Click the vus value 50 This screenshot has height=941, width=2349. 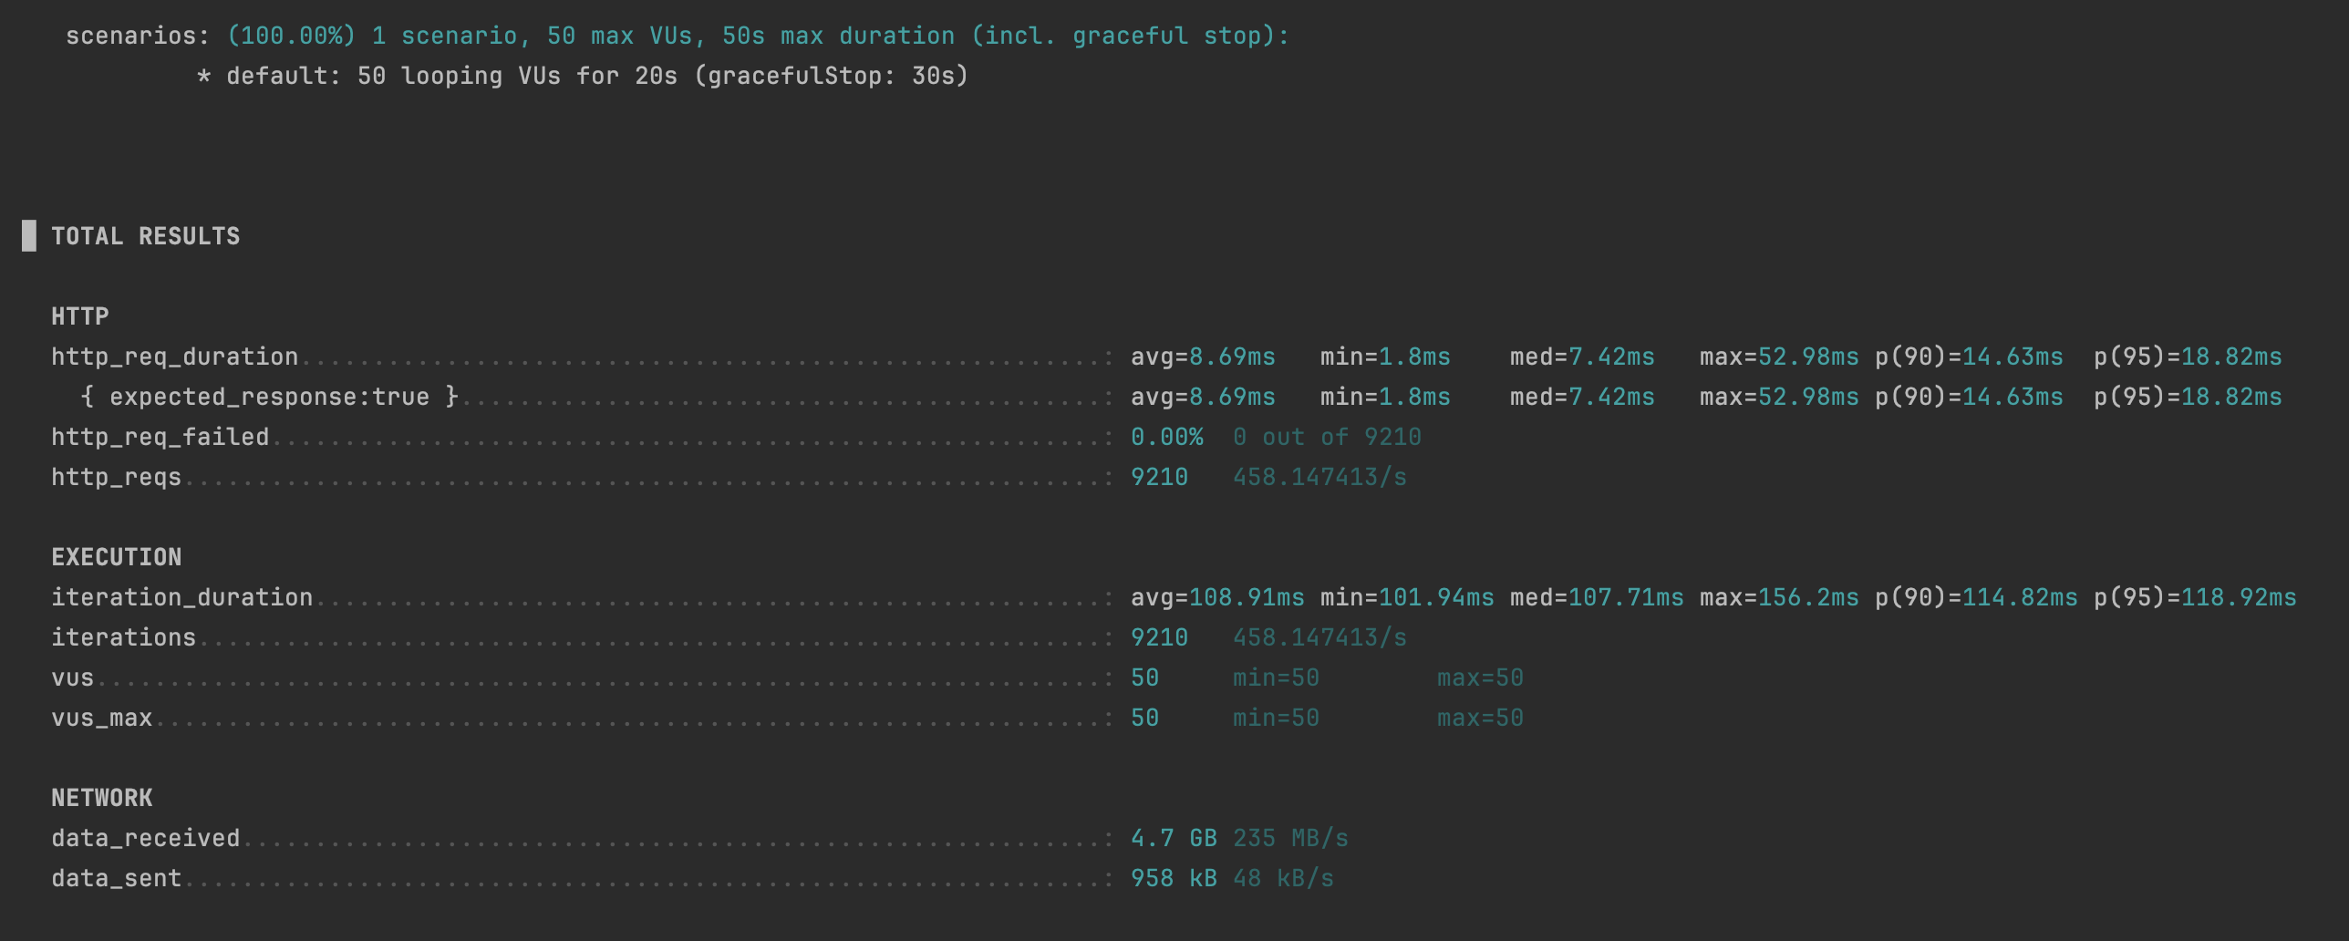click(x=1144, y=677)
